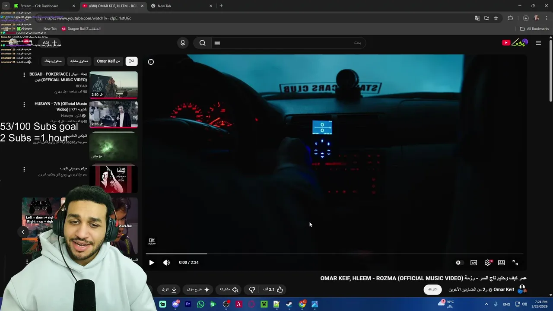Dislike the video with thumbs down
Screen dimensions: 553x311
252,289
